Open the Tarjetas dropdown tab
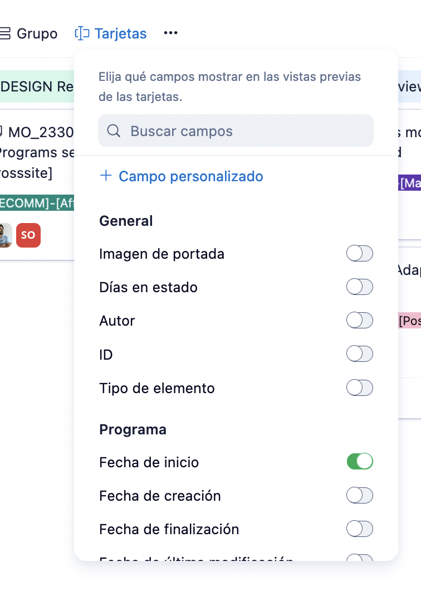The image size is (421, 610). [x=120, y=33]
